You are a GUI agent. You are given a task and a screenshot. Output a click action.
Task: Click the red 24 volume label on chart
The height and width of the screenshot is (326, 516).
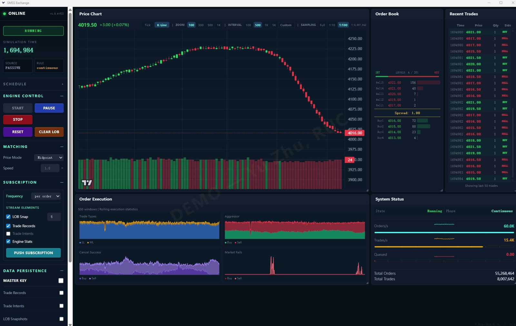coord(350,160)
